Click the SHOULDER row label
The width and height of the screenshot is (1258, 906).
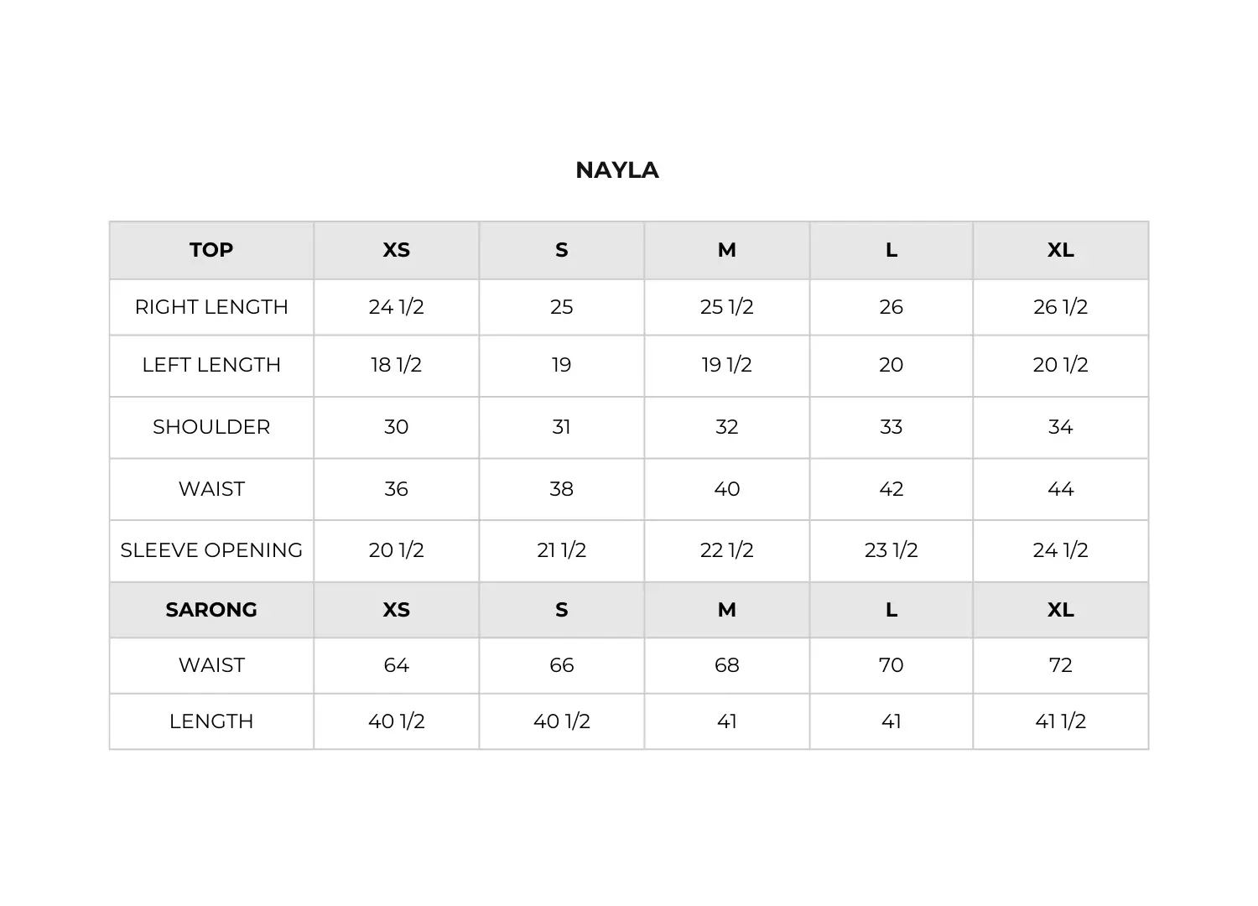click(211, 427)
